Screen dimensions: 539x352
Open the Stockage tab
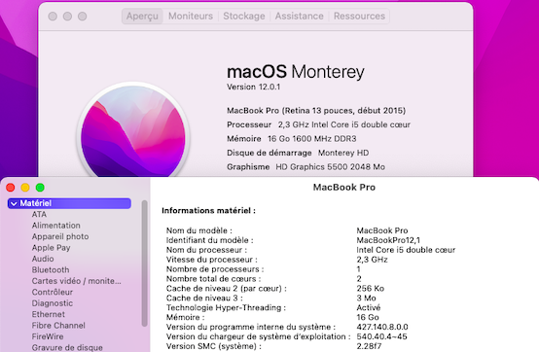pos(244,17)
